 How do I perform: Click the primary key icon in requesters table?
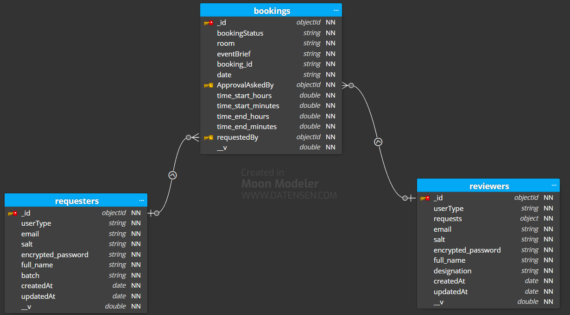pyautogui.click(x=13, y=213)
